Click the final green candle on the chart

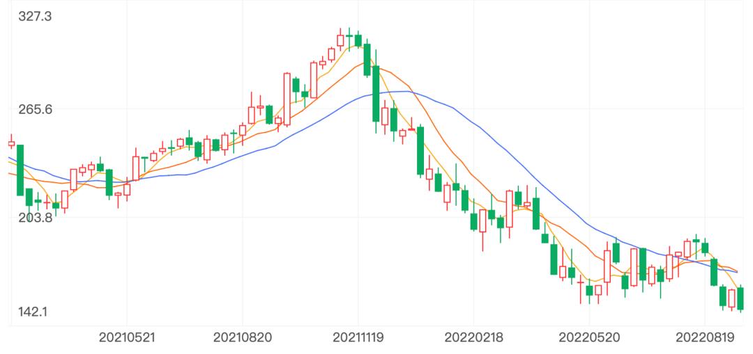coord(740,298)
